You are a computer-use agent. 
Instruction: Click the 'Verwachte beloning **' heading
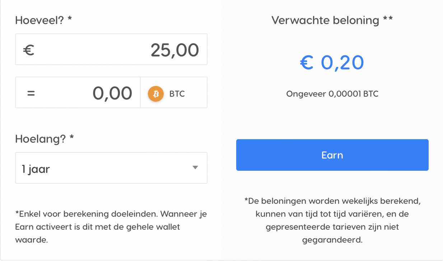pos(332,20)
